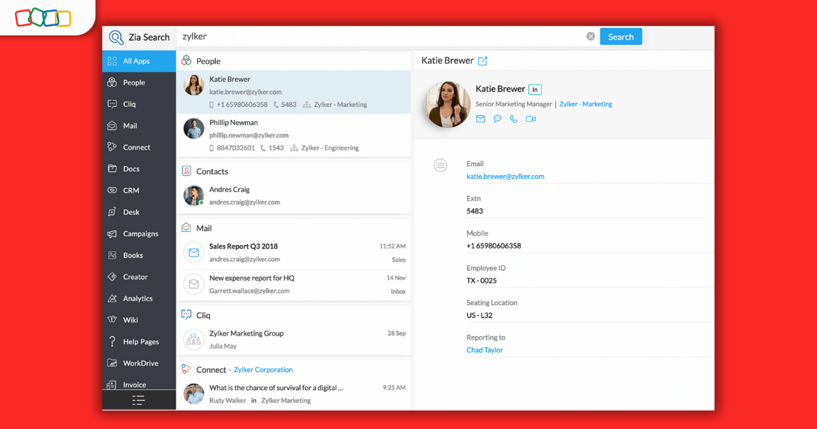Image resolution: width=817 pixels, height=429 pixels.
Task: Filter results by Help Pages
Action: 139,342
